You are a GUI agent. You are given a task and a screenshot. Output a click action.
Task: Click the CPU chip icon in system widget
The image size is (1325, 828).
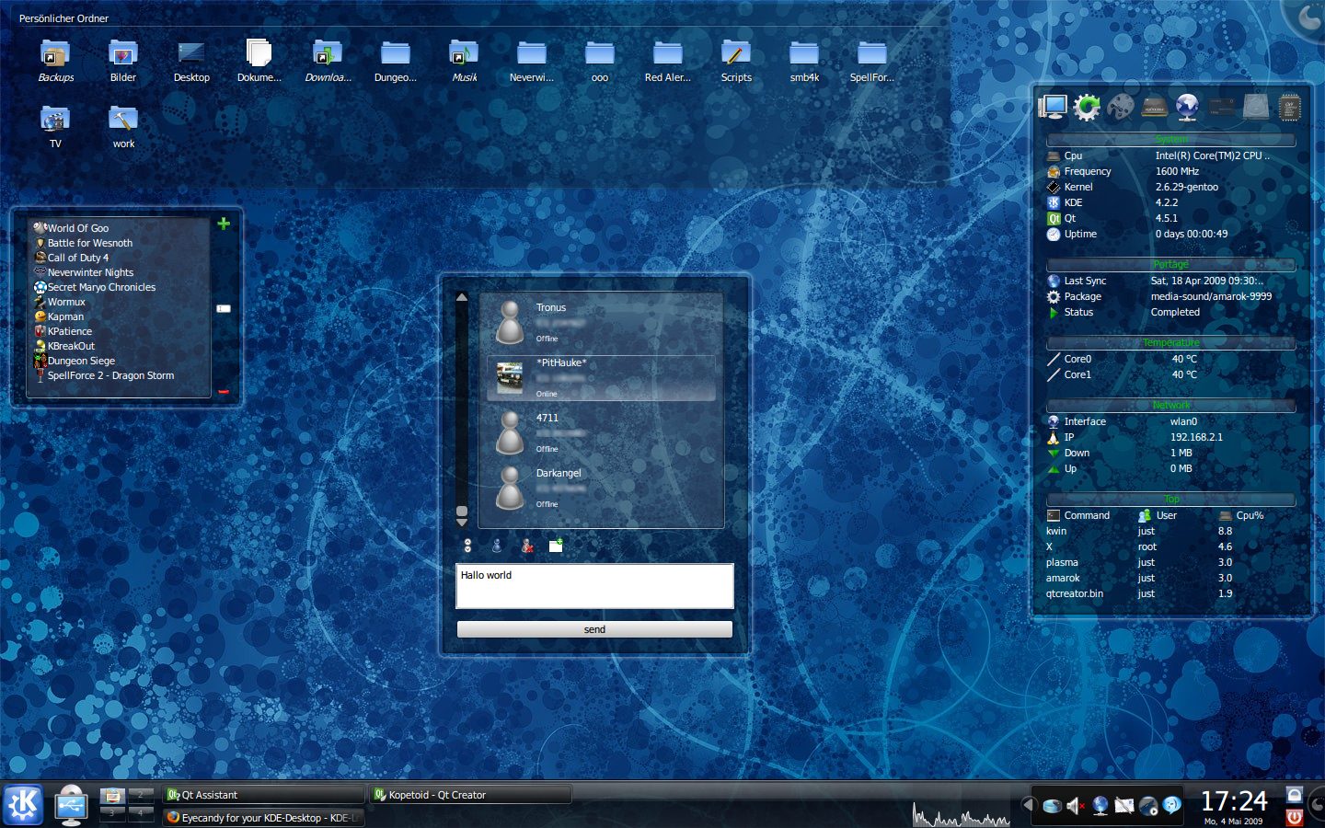point(1289,108)
